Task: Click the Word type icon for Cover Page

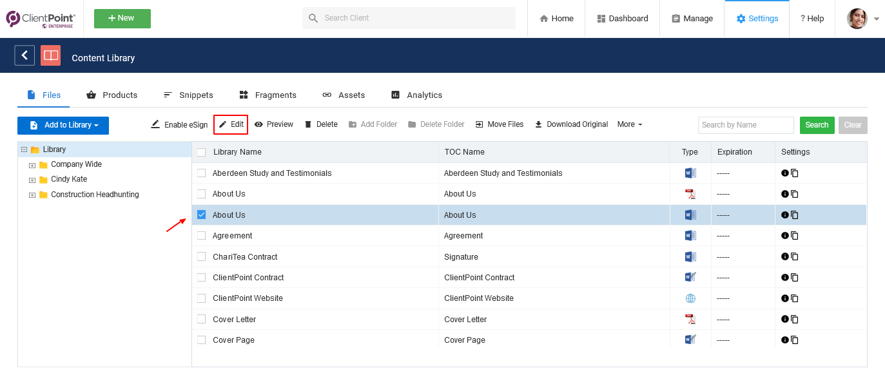Action: click(x=690, y=340)
